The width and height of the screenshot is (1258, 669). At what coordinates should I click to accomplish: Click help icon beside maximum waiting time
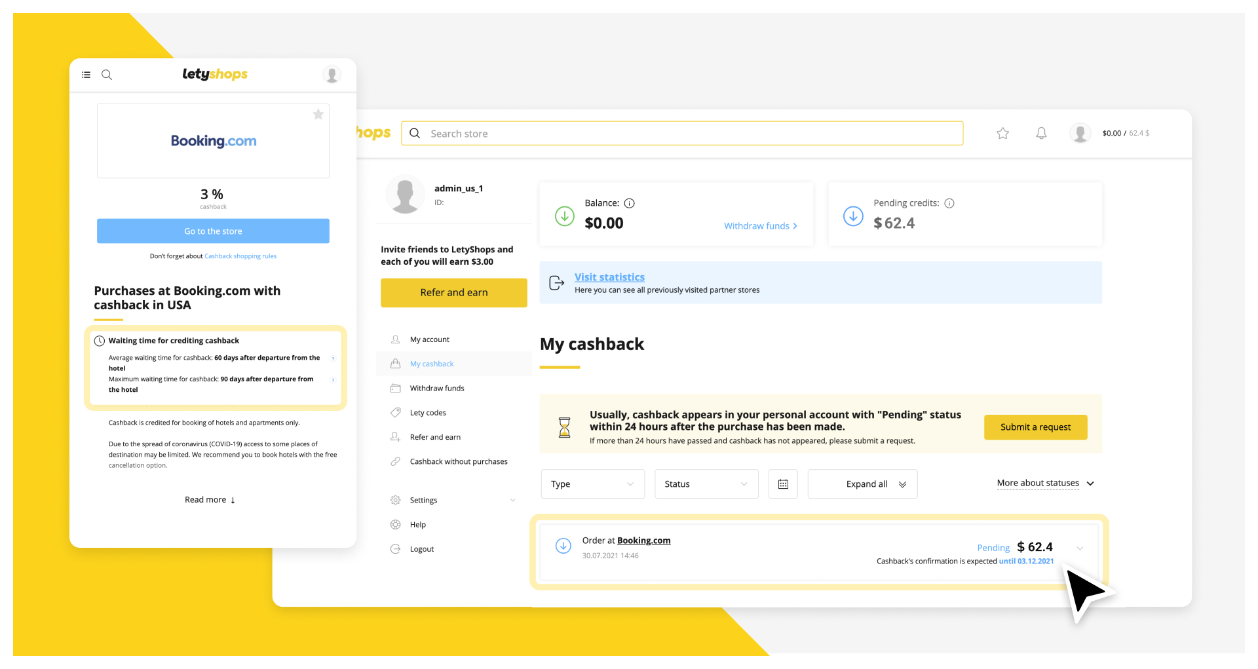(x=333, y=380)
